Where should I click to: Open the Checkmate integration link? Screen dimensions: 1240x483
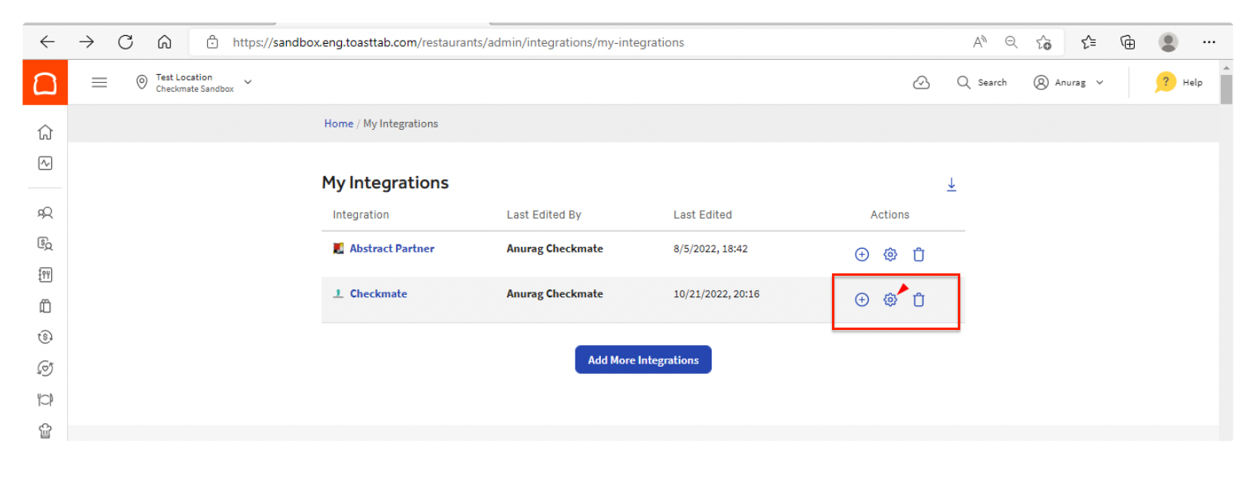(x=379, y=294)
